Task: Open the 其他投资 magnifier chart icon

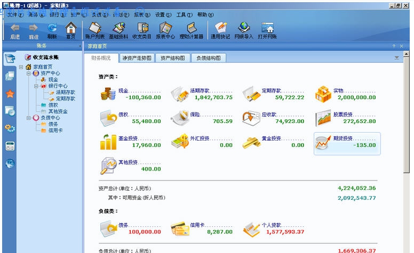Action: pos(108,166)
